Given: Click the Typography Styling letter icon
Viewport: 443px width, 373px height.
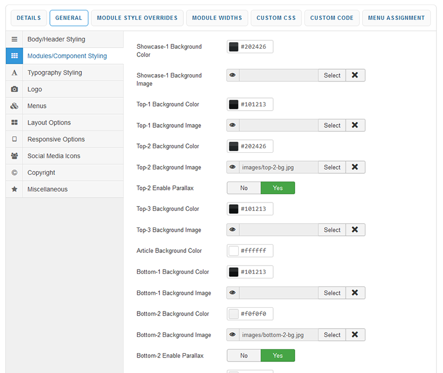Looking at the screenshot, I should (14, 72).
